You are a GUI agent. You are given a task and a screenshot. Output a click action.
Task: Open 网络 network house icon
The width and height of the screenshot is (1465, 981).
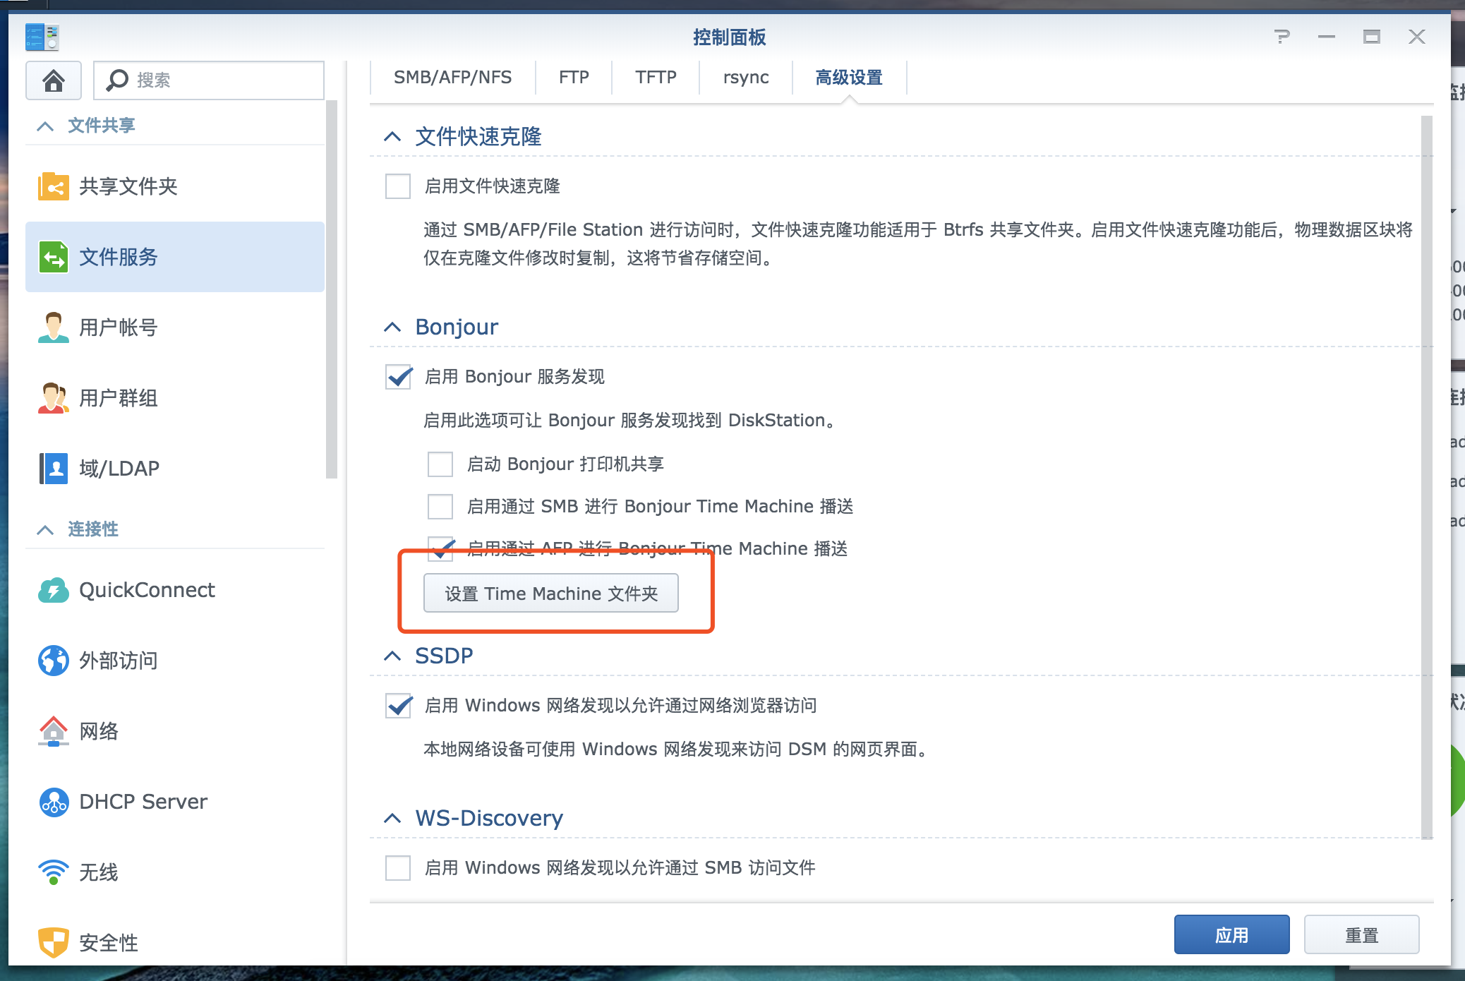pyautogui.click(x=53, y=731)
